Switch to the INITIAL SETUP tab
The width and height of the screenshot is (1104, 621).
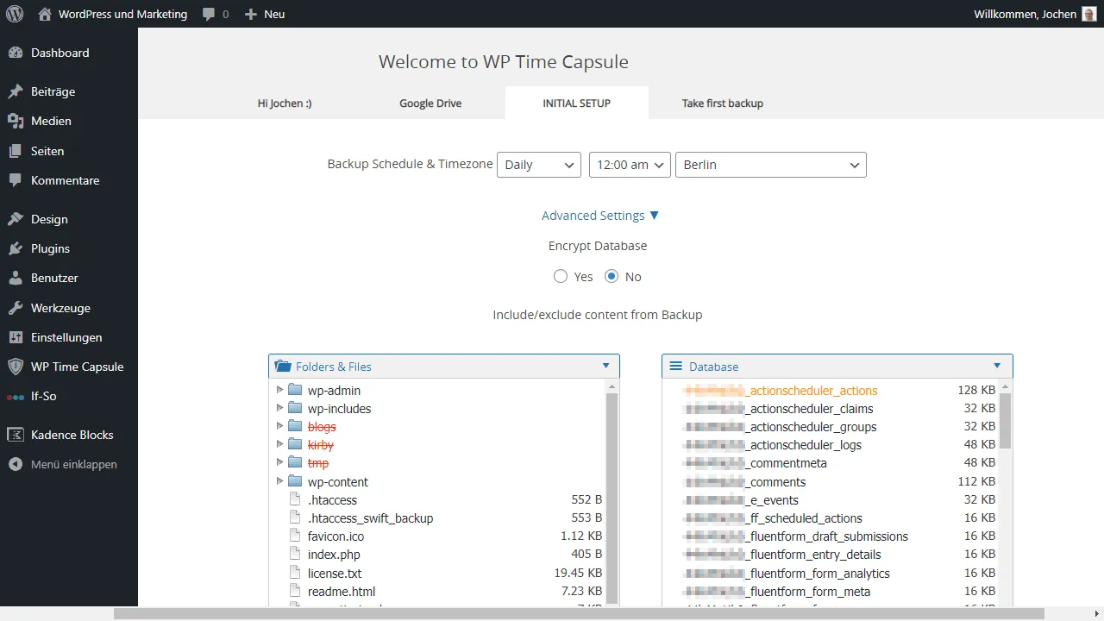(577, 103)
